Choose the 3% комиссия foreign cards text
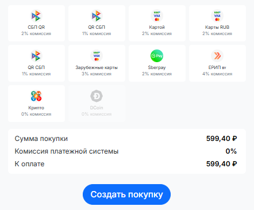Viewport: 254px width, 210px height. [x=97, y=74]
